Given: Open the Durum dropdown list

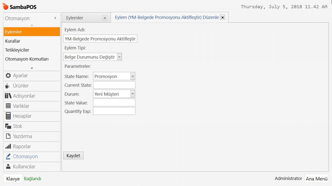Looking at the screenshot, I should [x=132, y=94].
